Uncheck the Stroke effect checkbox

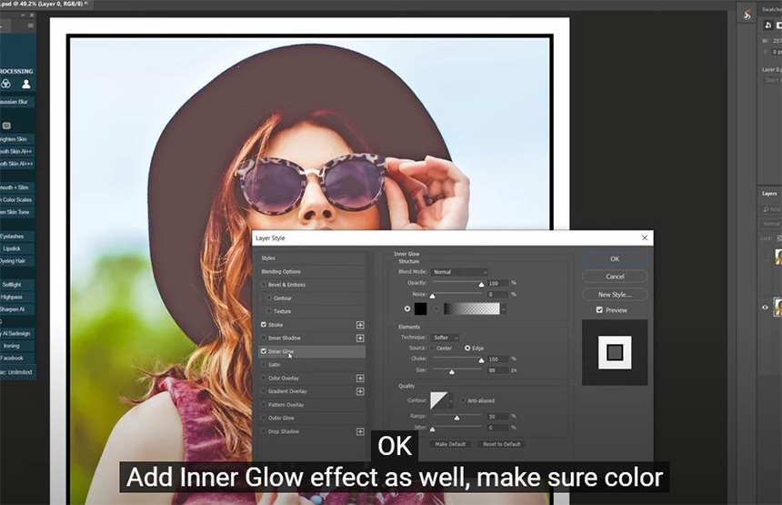(264, 325)
